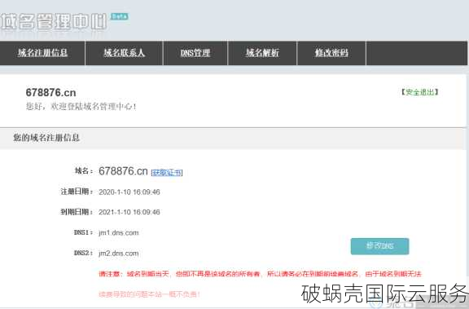Click the 修改DNS button
This screenshot has width=469, height=309.
click(x=380, y=246)
